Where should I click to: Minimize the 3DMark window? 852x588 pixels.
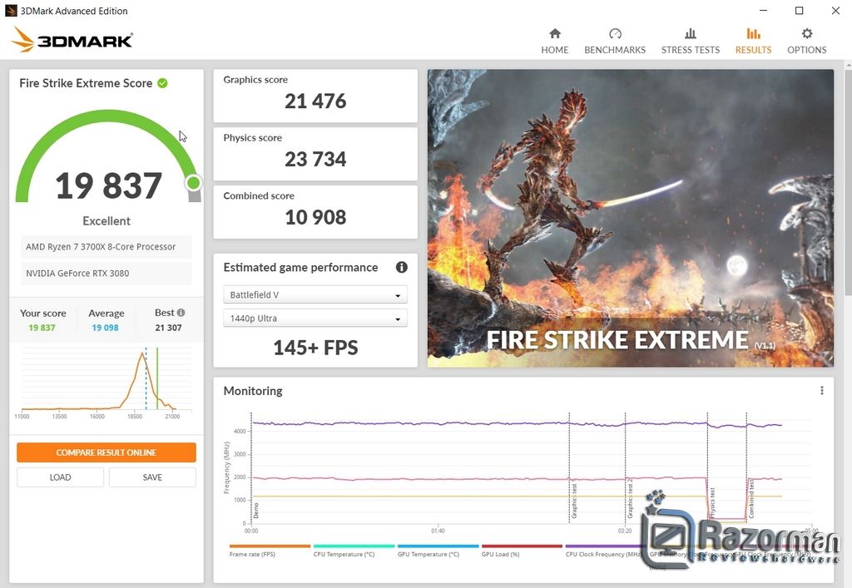point(764,10)
